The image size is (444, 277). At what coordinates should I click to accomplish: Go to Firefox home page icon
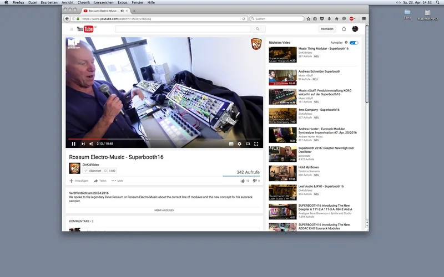coord(336,19)
